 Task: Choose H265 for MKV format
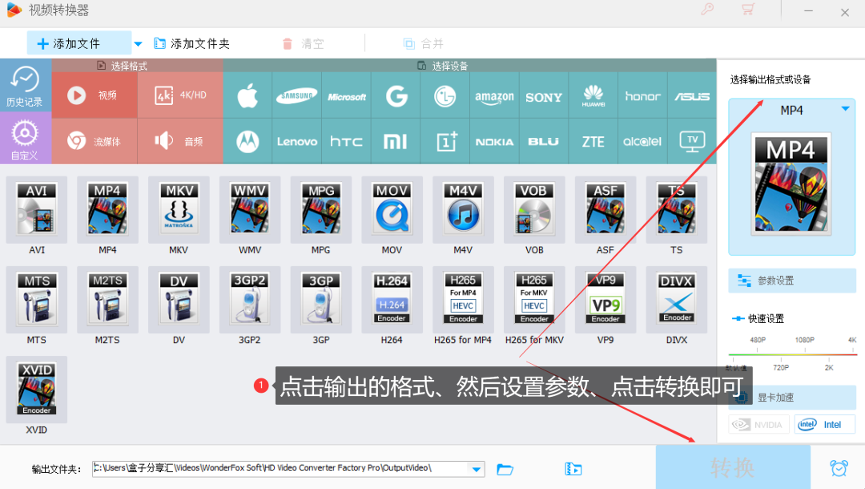click(x=534, y=300)
